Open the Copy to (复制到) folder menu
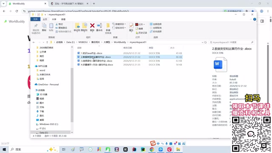Screen dimensions: 272x153 (x=84, y=27)
